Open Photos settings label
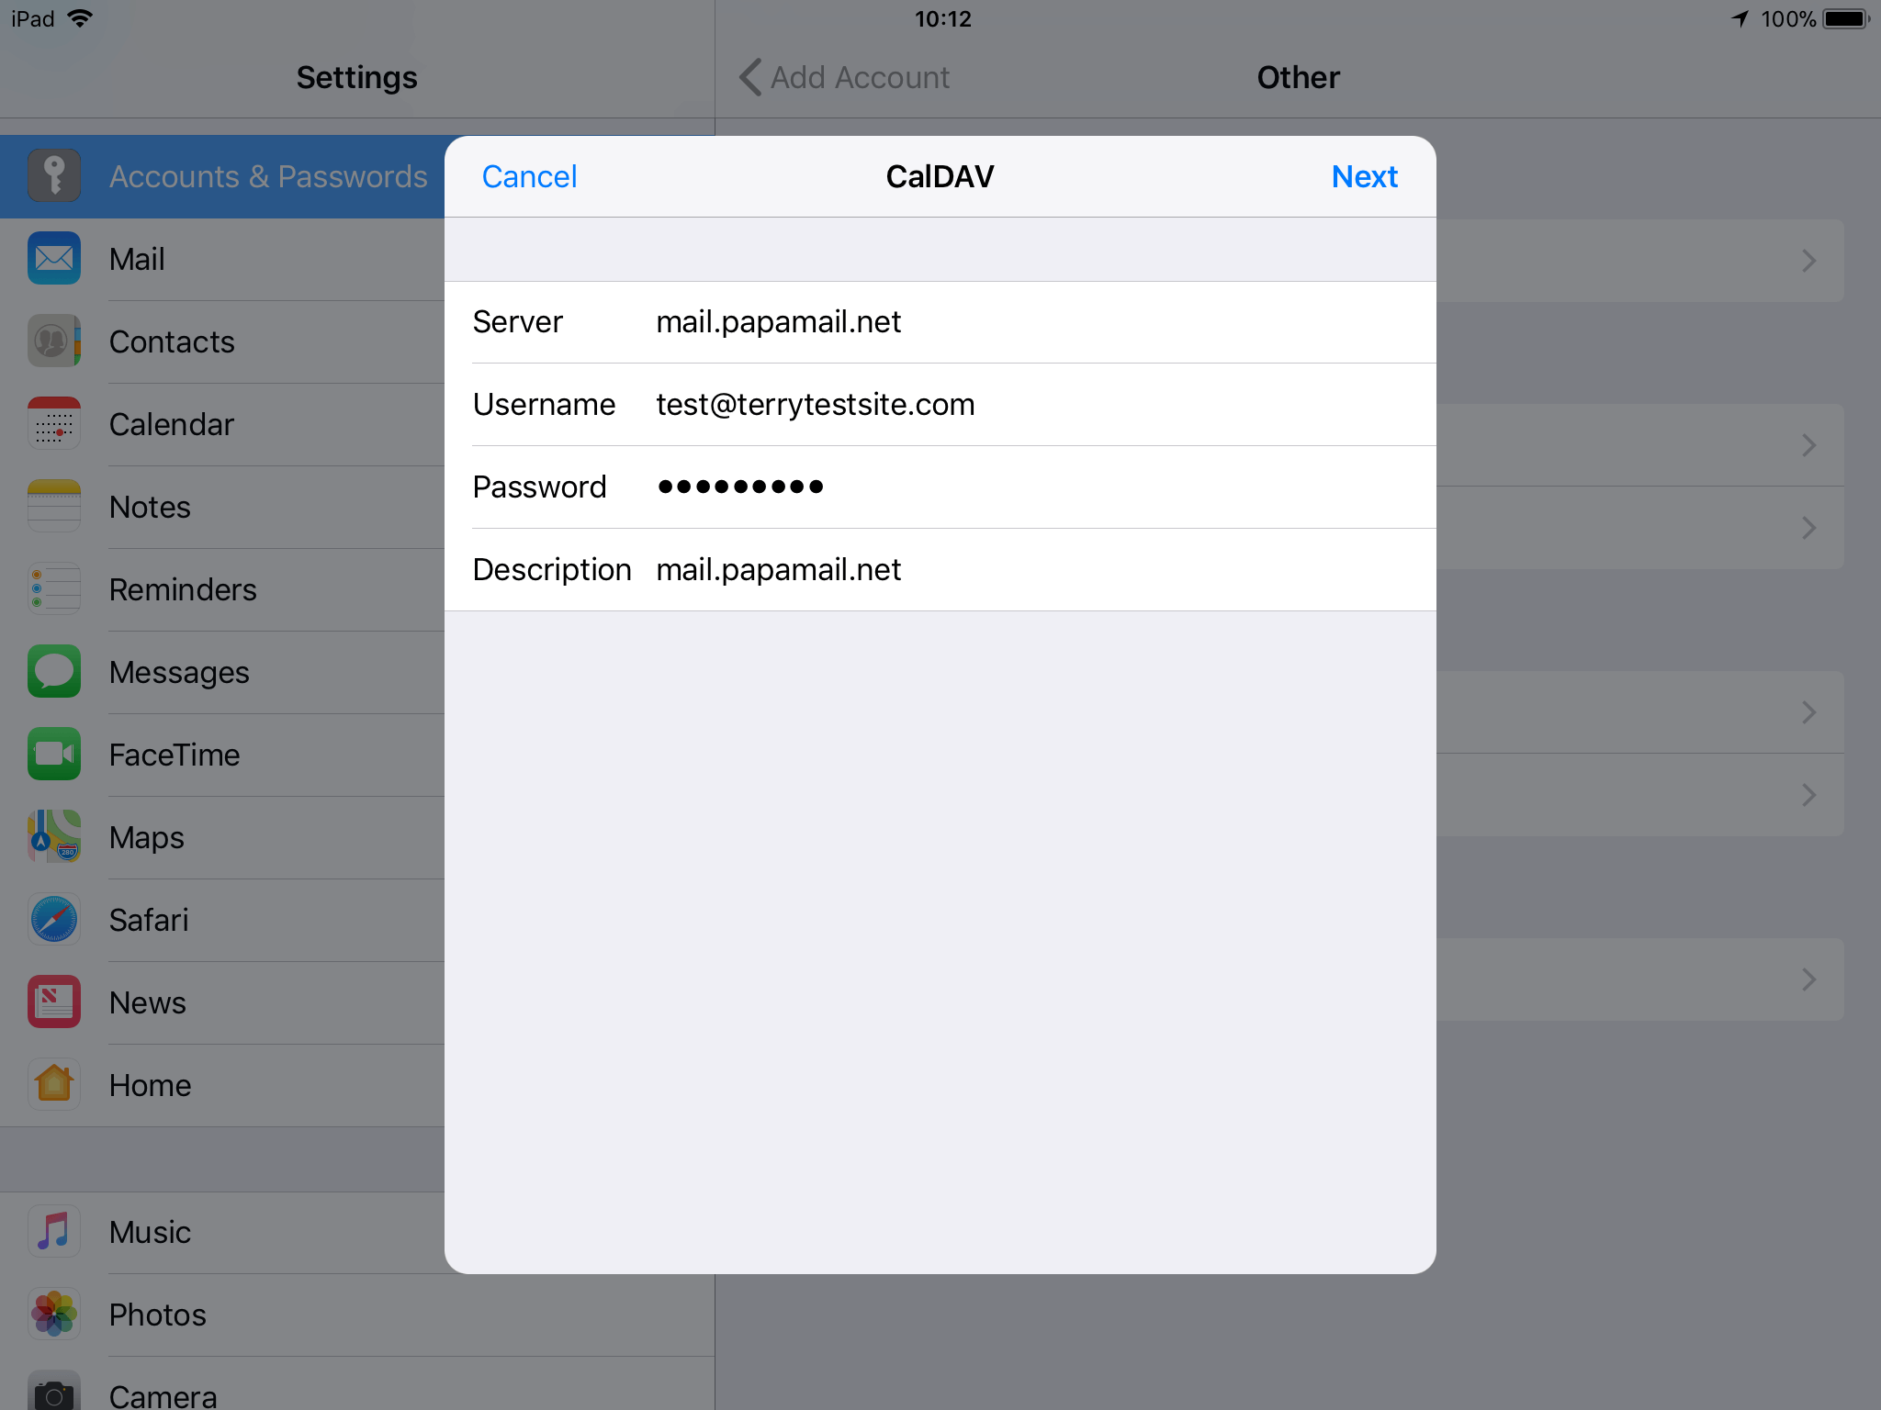 pyautogui.click(x=158, y=1315)
